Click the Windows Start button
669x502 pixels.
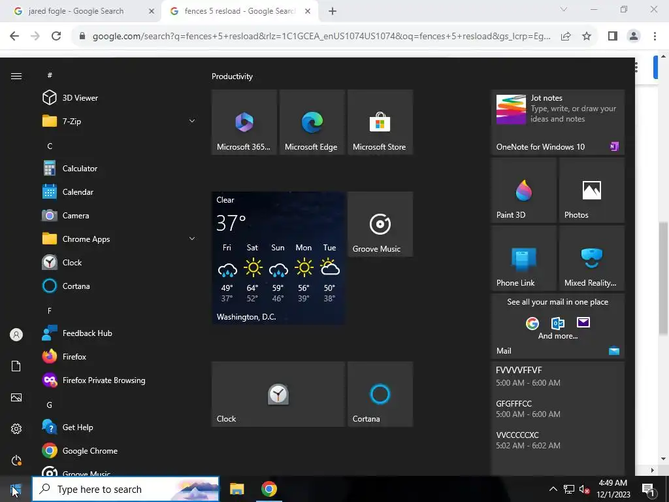pyautogui.click(x=16, y=489)
